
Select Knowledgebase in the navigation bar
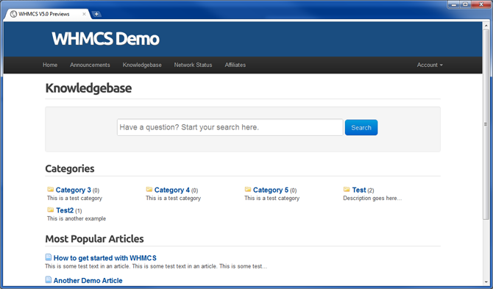point(142,65)
